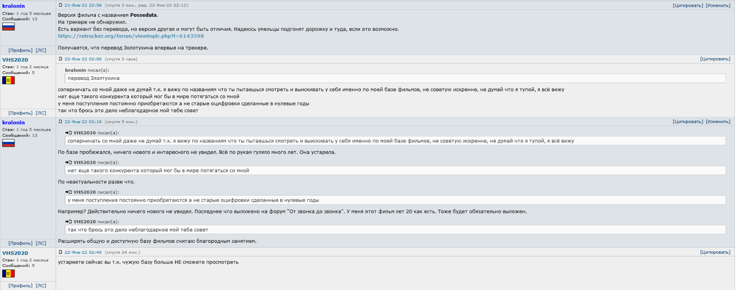Click the flag under VHS2020 in the 02:40 post
737x290 pixels.
tap(9, 274)
